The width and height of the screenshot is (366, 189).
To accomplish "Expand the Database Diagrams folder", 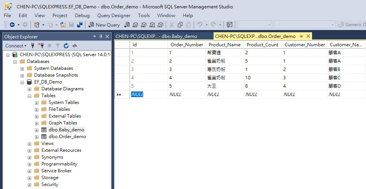I will click(29, 89).
